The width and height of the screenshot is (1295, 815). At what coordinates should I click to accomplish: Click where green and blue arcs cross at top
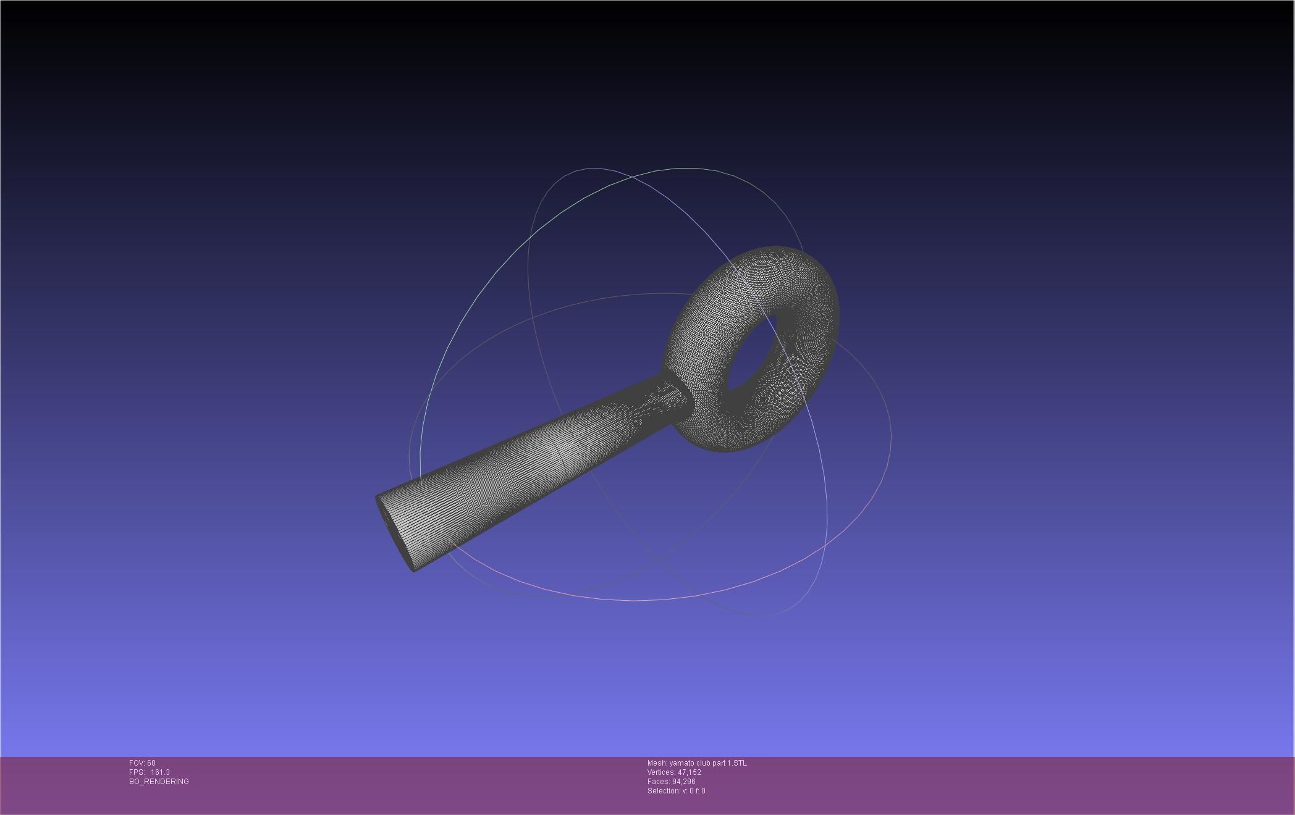click(633, 177)
